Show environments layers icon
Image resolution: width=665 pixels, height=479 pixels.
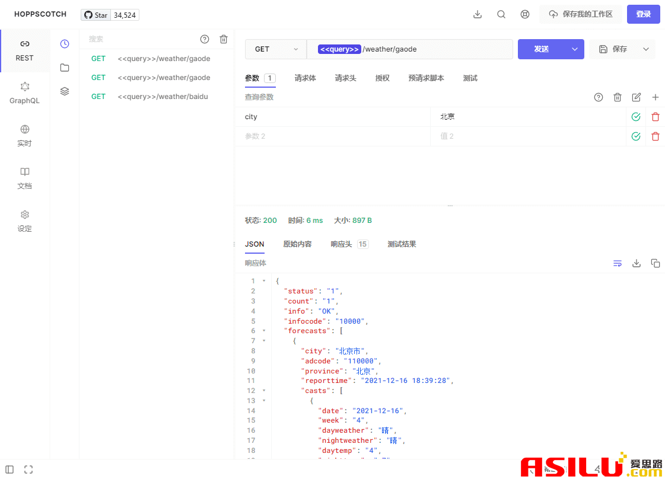pyautogui.click(x=65, y=91)
